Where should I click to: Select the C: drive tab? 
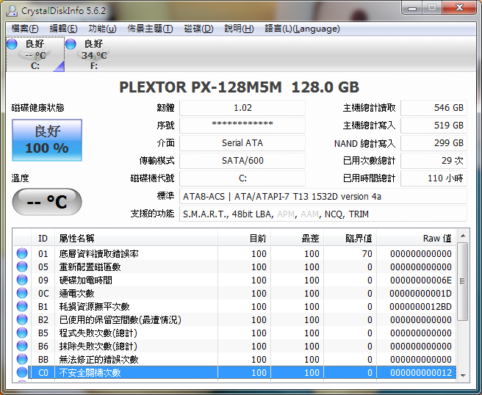(35, 54)
